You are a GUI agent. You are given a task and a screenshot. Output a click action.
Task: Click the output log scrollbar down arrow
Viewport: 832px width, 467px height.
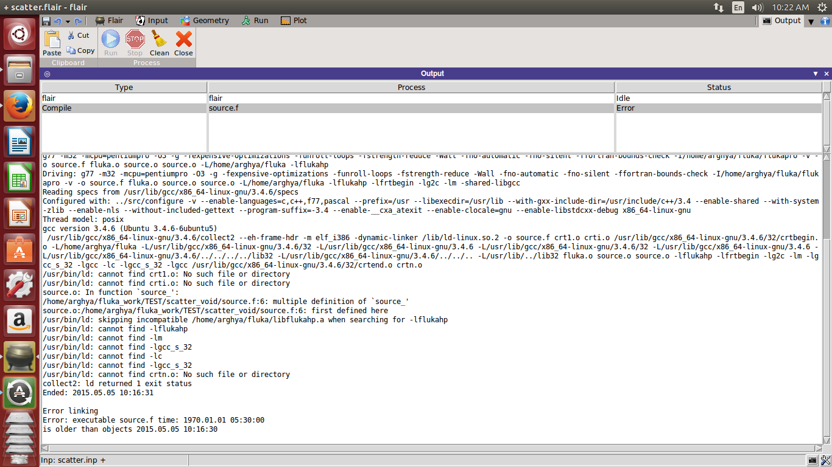[x=827, y=440]
